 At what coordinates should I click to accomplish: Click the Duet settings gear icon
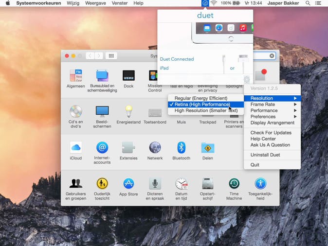(247, 80)
